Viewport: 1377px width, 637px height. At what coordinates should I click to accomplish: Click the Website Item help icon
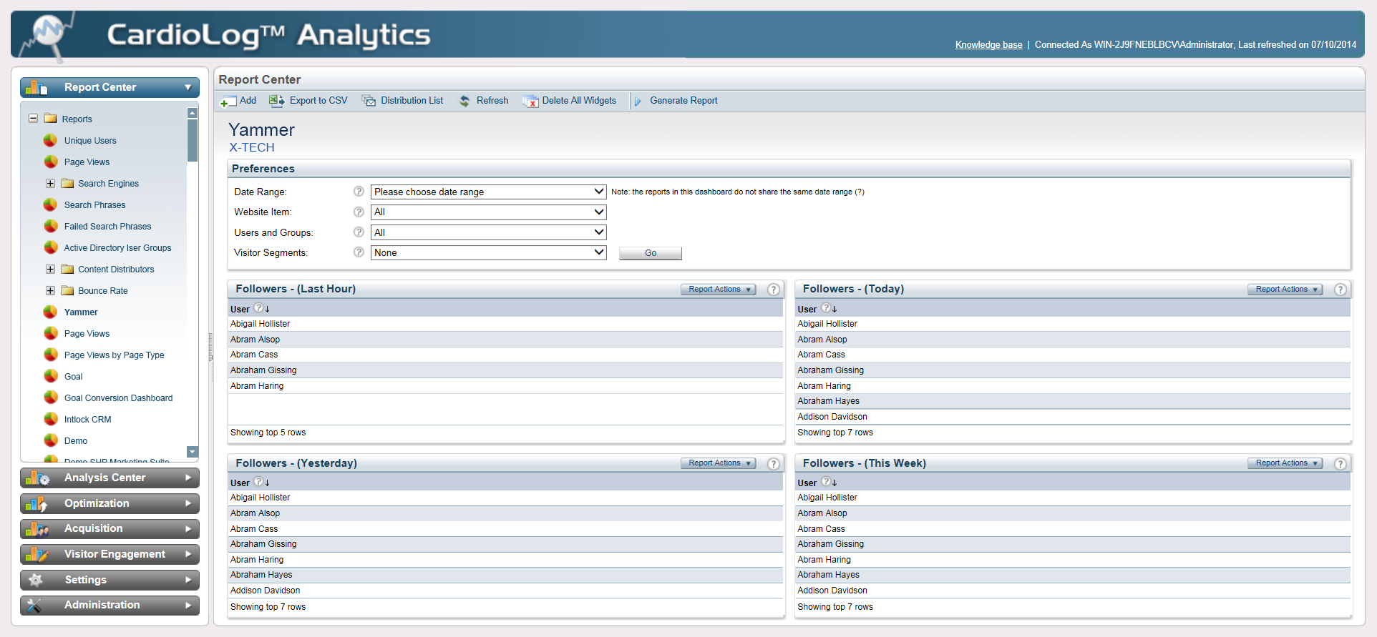point(359,212)
